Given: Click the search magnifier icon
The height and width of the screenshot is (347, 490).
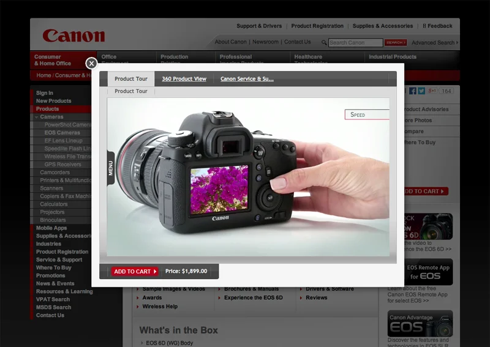Looking at the screenshot, I should coord(324,42).
